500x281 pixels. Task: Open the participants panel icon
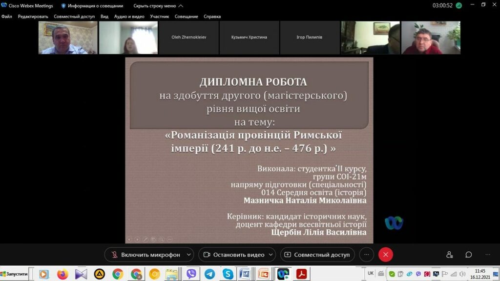(x=449, y=255)
